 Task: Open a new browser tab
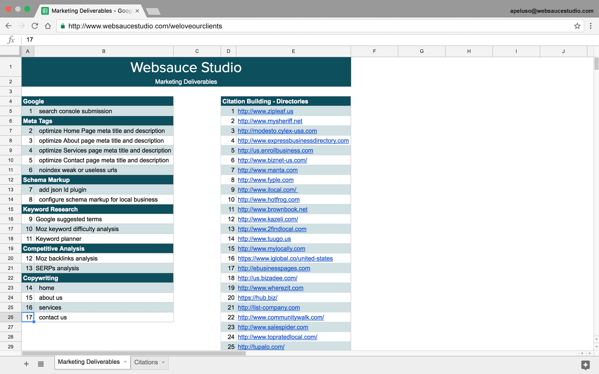pos(153,12)
